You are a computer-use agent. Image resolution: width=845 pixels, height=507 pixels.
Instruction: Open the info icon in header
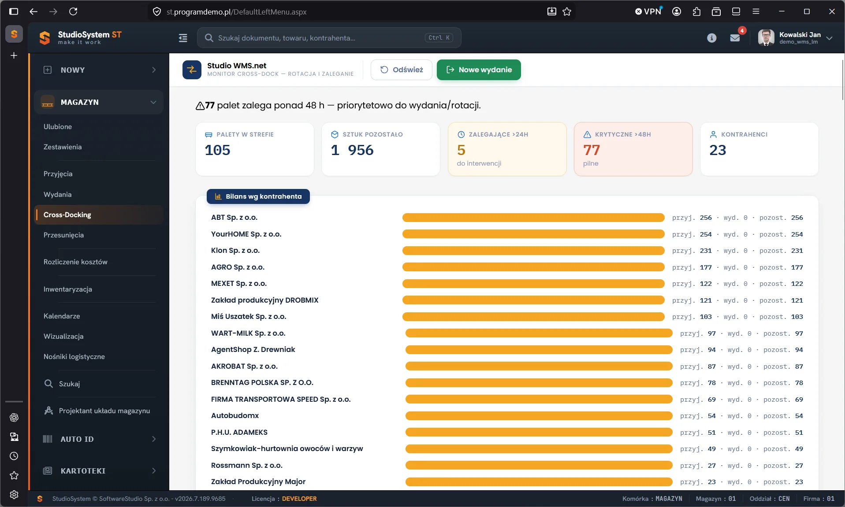[711, 38]
